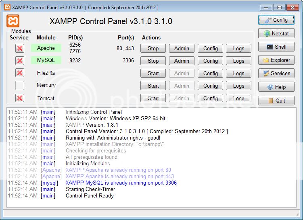Minimize the XAMPP window
This screenshot has width=303, height=220.
coord(266,8)
